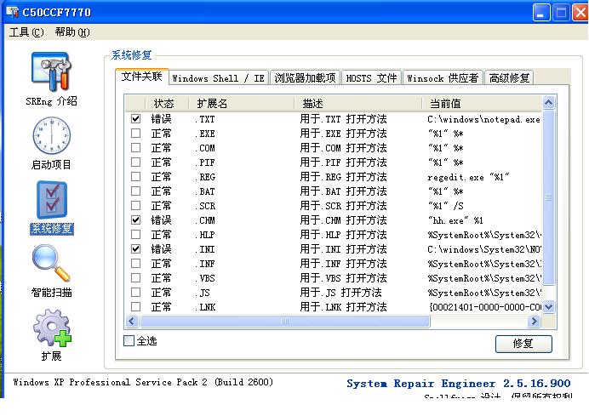This screenshot has width=589, height=416.
Task: Switch to the HOSTS 文件 tab
Action: [x=371, y=78]
